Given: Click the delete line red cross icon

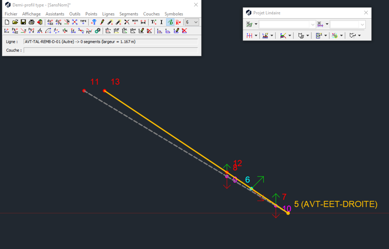Looking at the screenshot, I should 149,31.
